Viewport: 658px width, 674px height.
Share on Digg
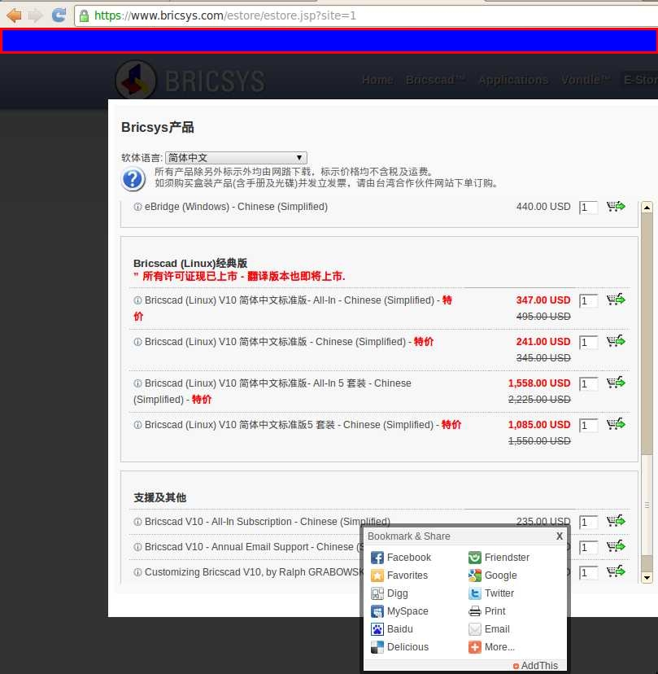(389, 593)
